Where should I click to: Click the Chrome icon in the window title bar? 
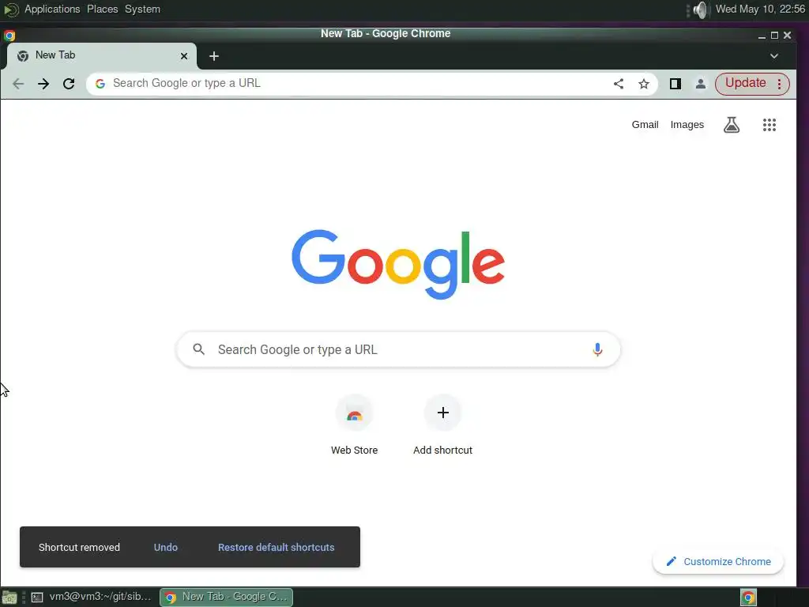(9, 35)
